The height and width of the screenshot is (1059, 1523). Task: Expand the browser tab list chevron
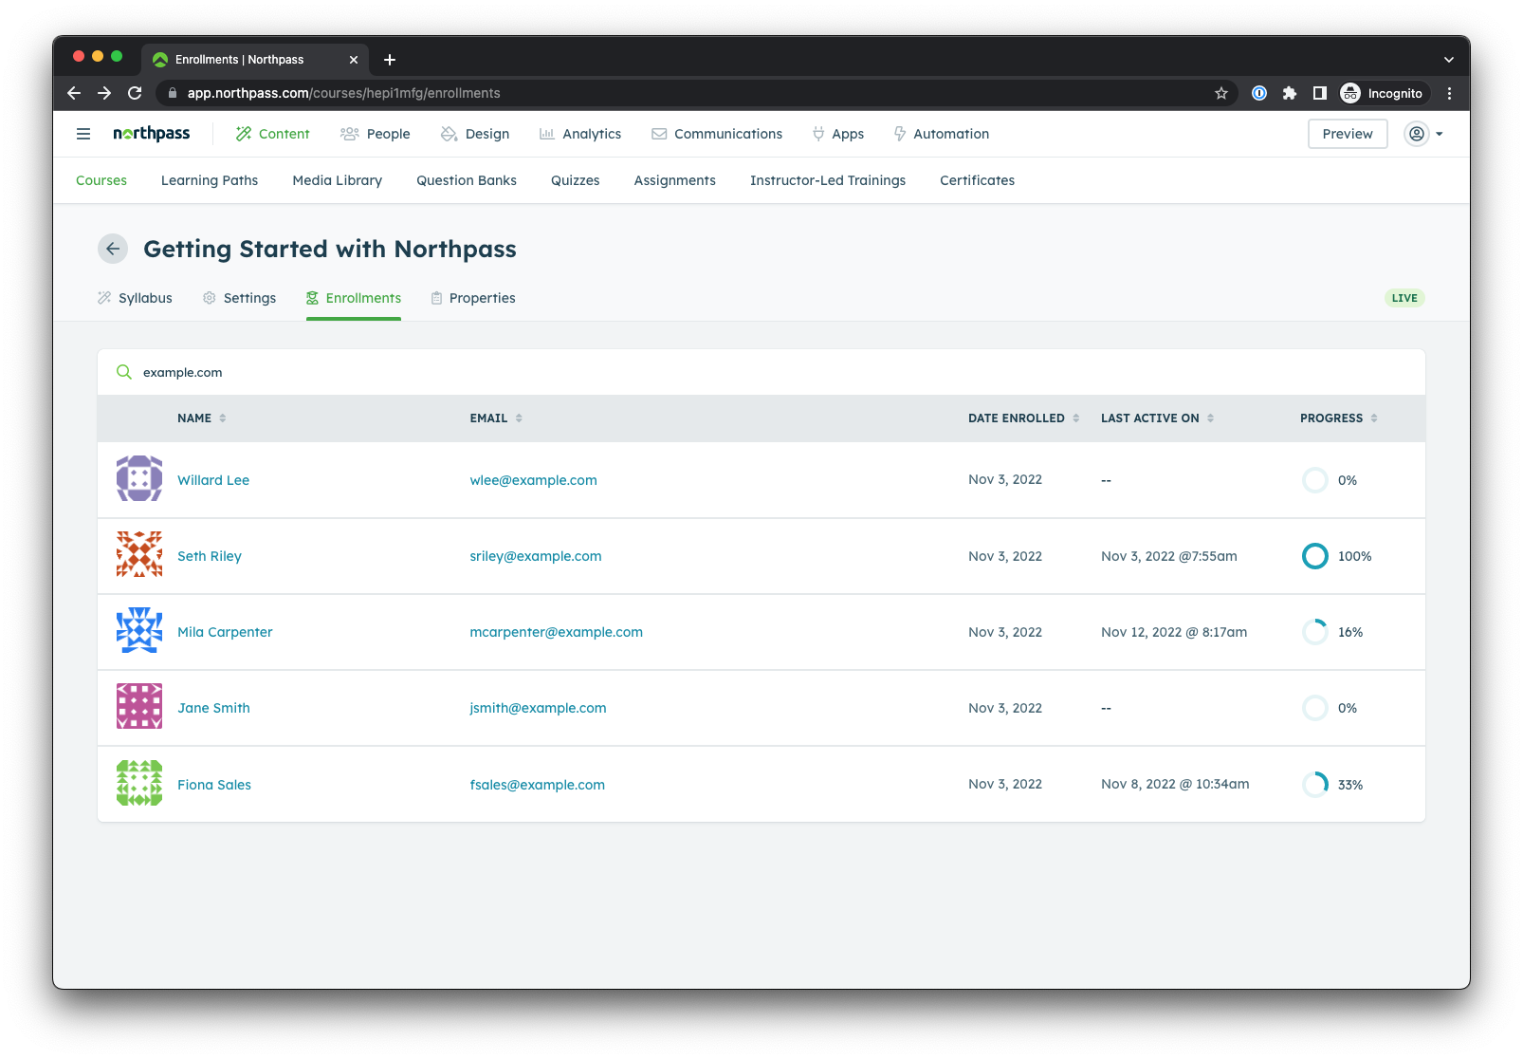tap(1448, 59)
